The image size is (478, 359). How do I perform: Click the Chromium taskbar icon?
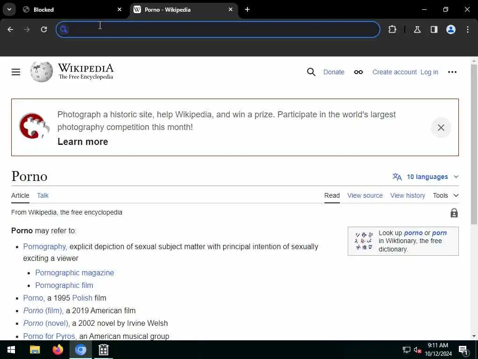pos(81,350)
